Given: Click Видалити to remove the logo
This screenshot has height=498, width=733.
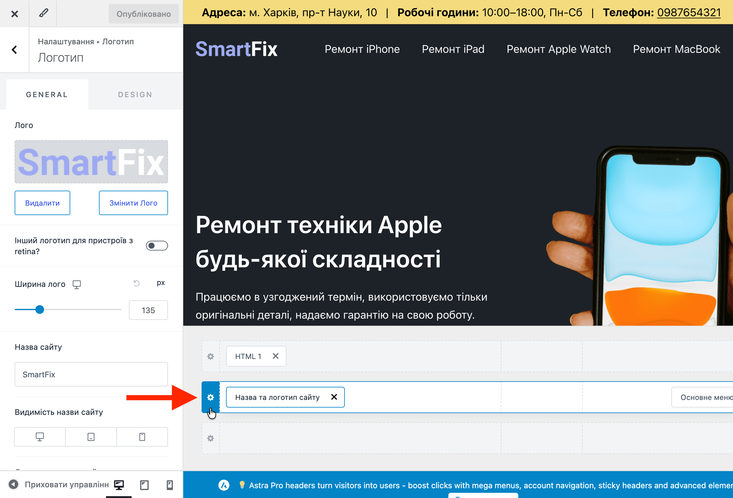Looking at the screenshot, I should pos(42,203).
